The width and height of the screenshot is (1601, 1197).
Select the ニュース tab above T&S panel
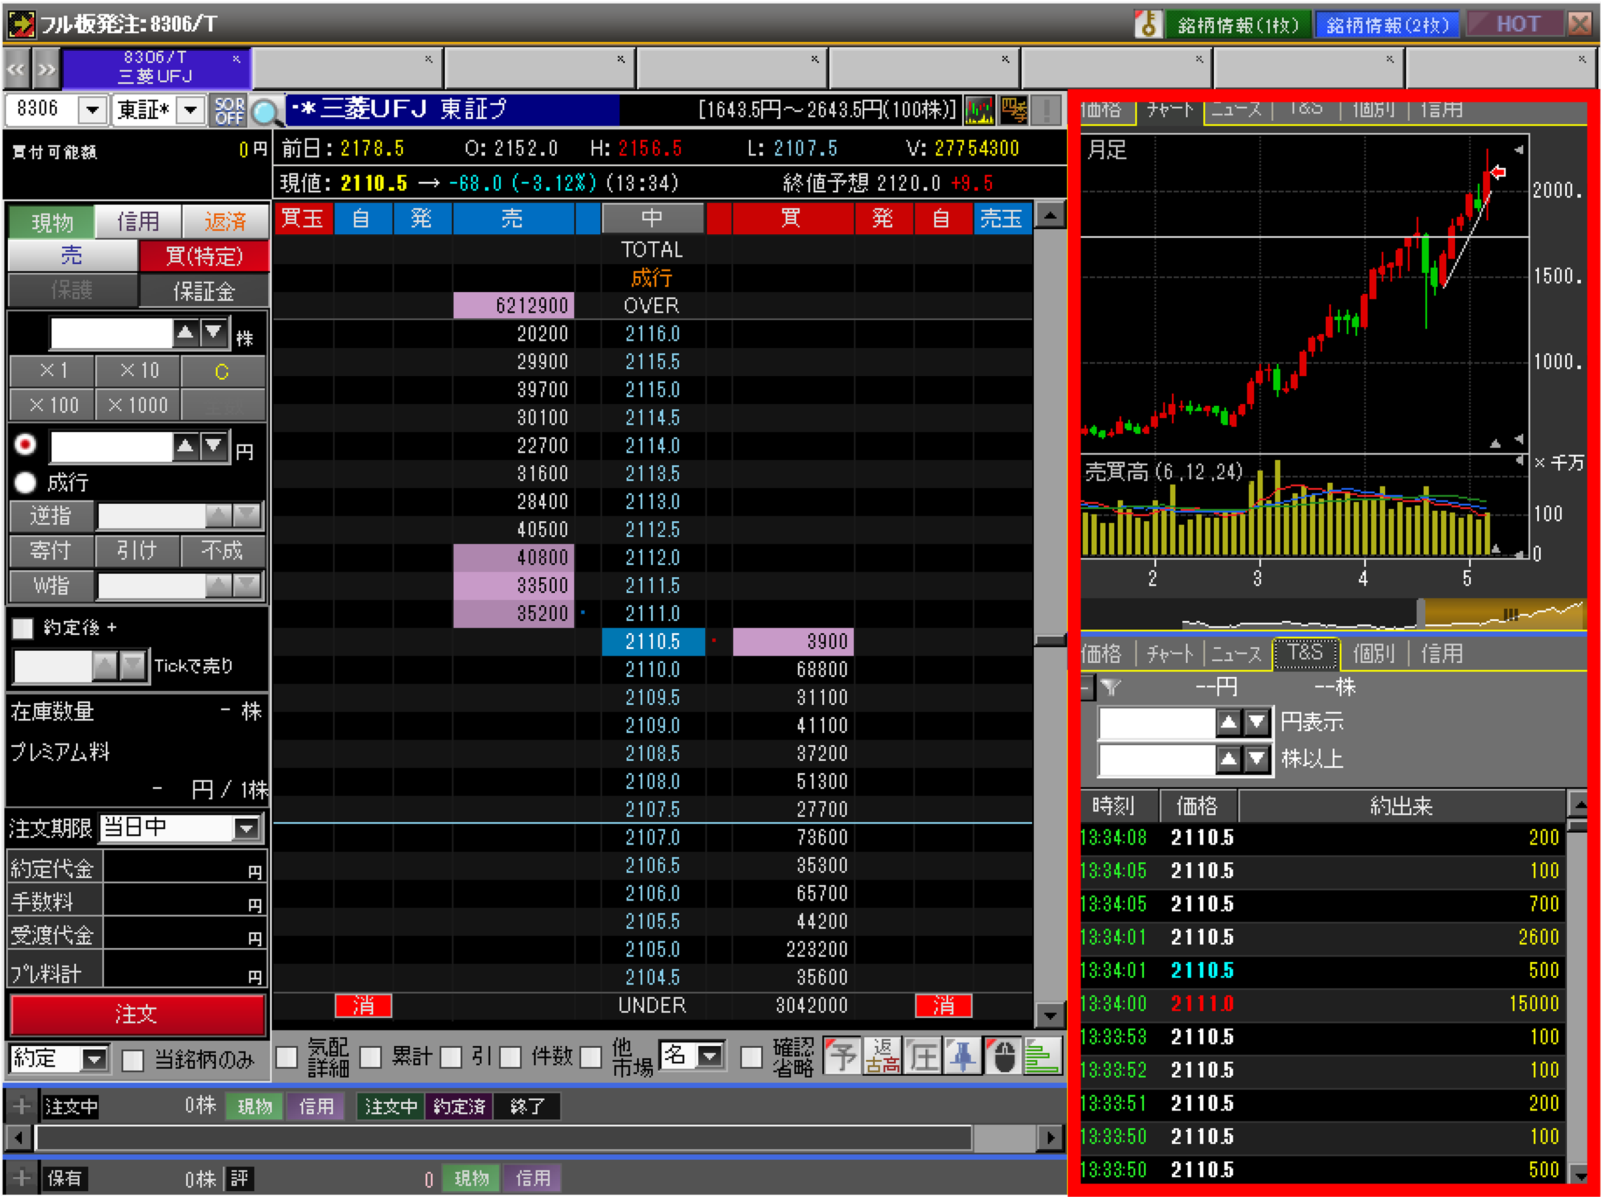point(1236,654)
